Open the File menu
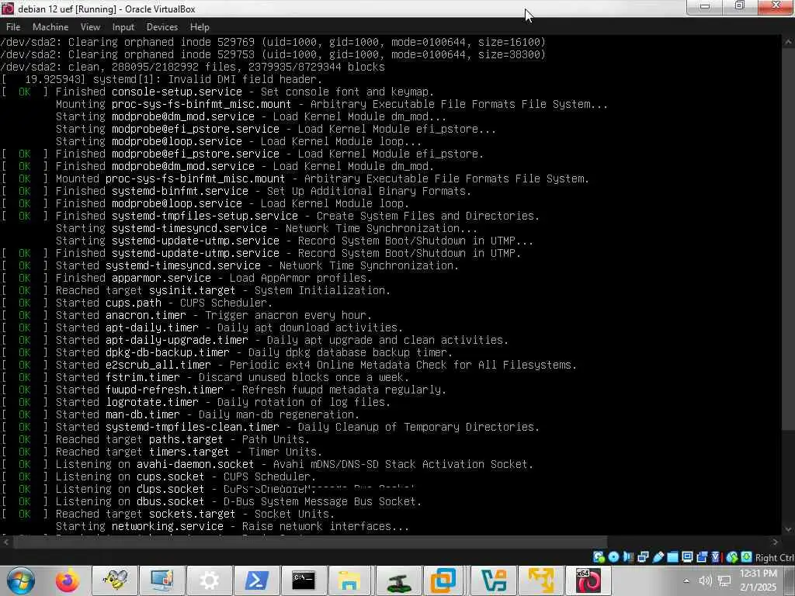Viewport: 795px width, 596px height. click(13, 27)
